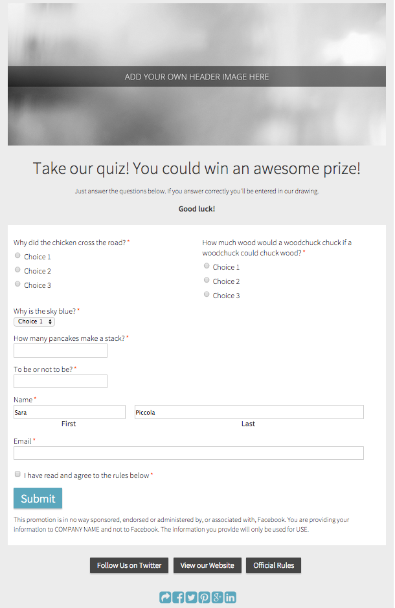The height and width of the screenshot is (608, 395).
Task: Click Follow Us on Twitter
Action: click(129, 565)
